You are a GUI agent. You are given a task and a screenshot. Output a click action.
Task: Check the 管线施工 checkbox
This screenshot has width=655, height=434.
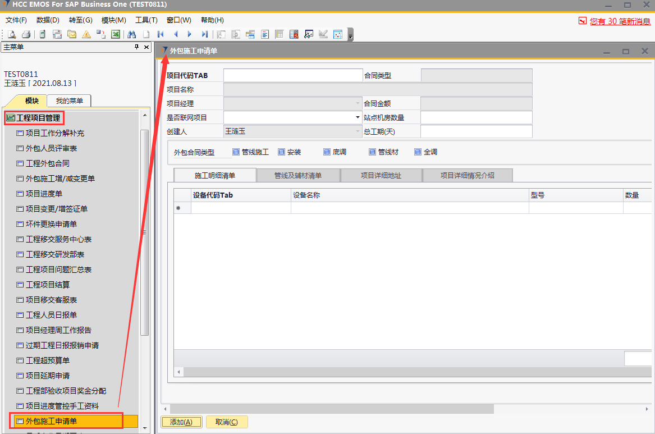pos(236,152)
